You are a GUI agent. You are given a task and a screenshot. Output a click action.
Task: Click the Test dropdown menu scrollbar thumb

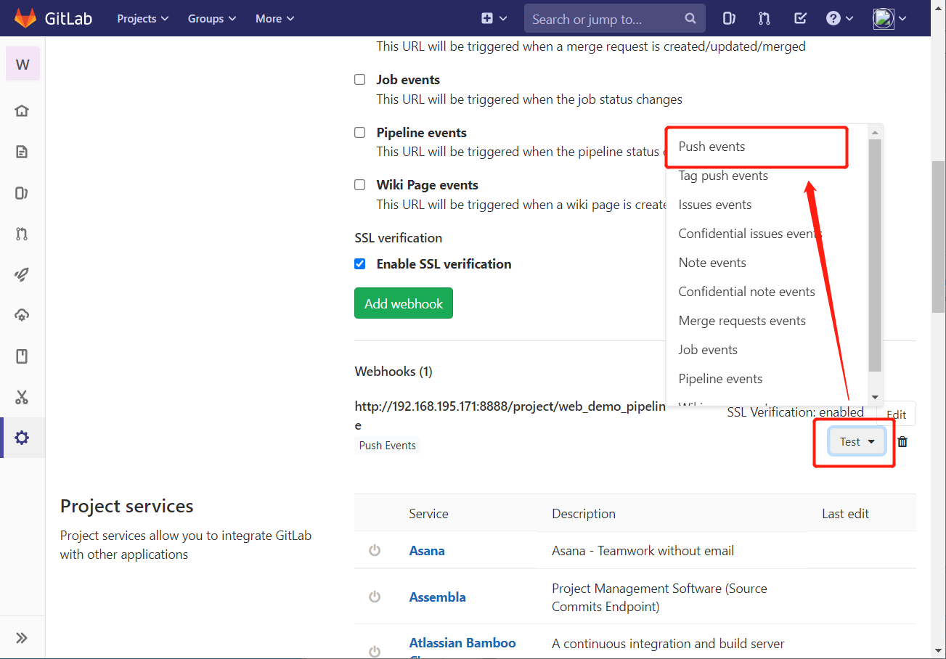tap(875, 255)
